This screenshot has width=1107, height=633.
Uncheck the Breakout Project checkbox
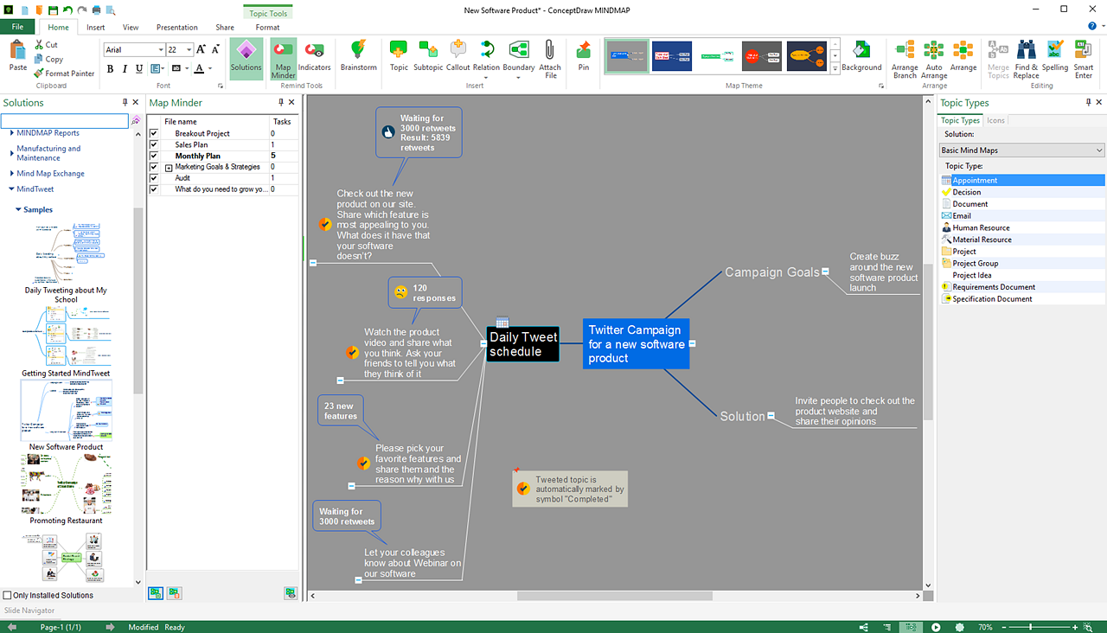[154, 134]
